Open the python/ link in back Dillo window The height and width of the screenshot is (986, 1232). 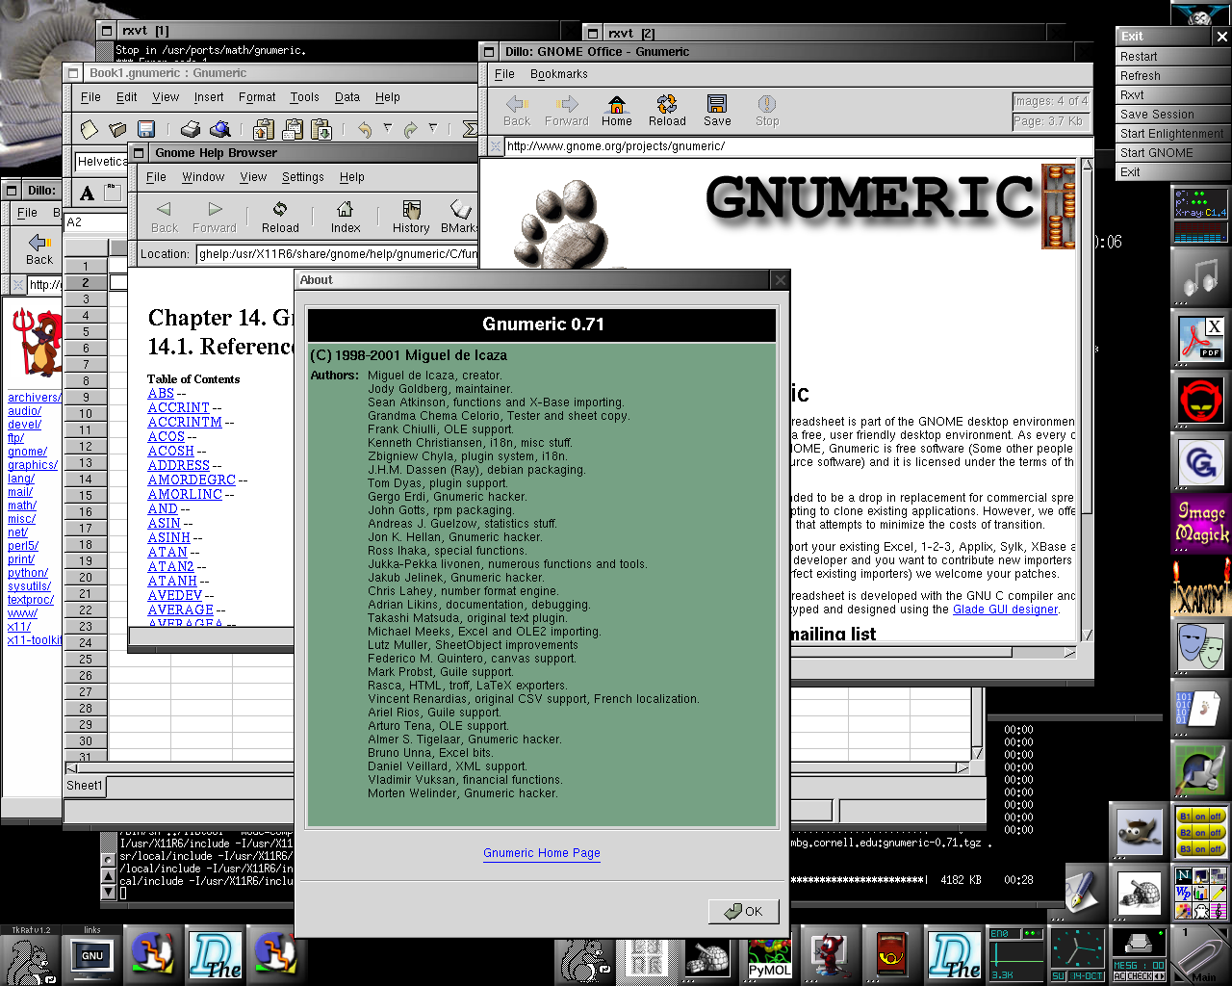[28, 573]
